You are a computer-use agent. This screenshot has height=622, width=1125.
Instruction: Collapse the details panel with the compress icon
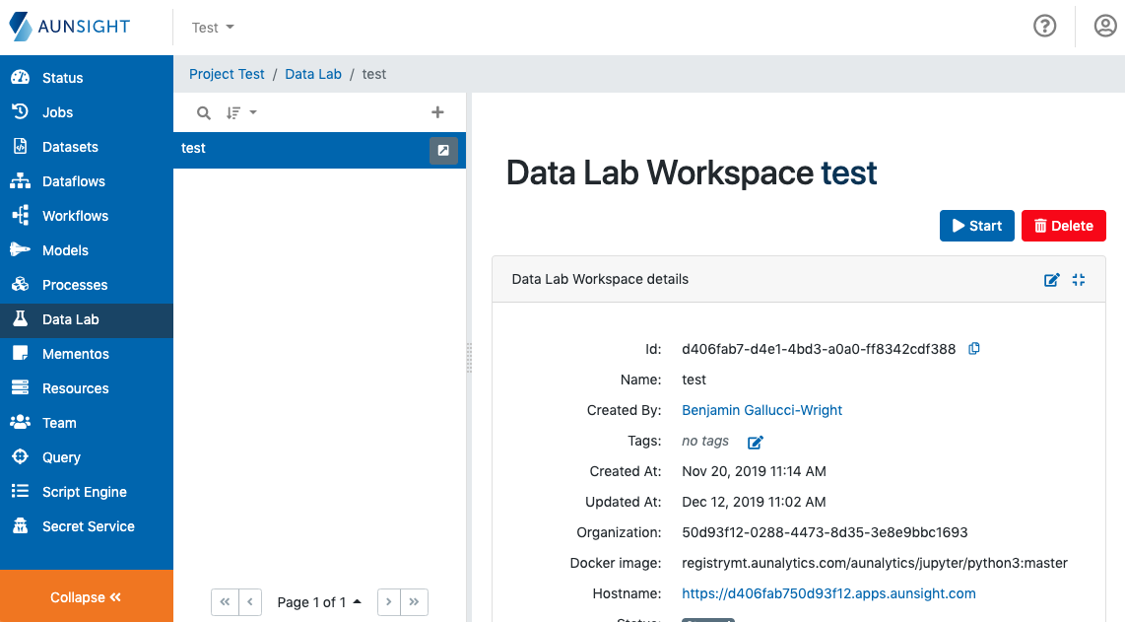click(1078, 280)
